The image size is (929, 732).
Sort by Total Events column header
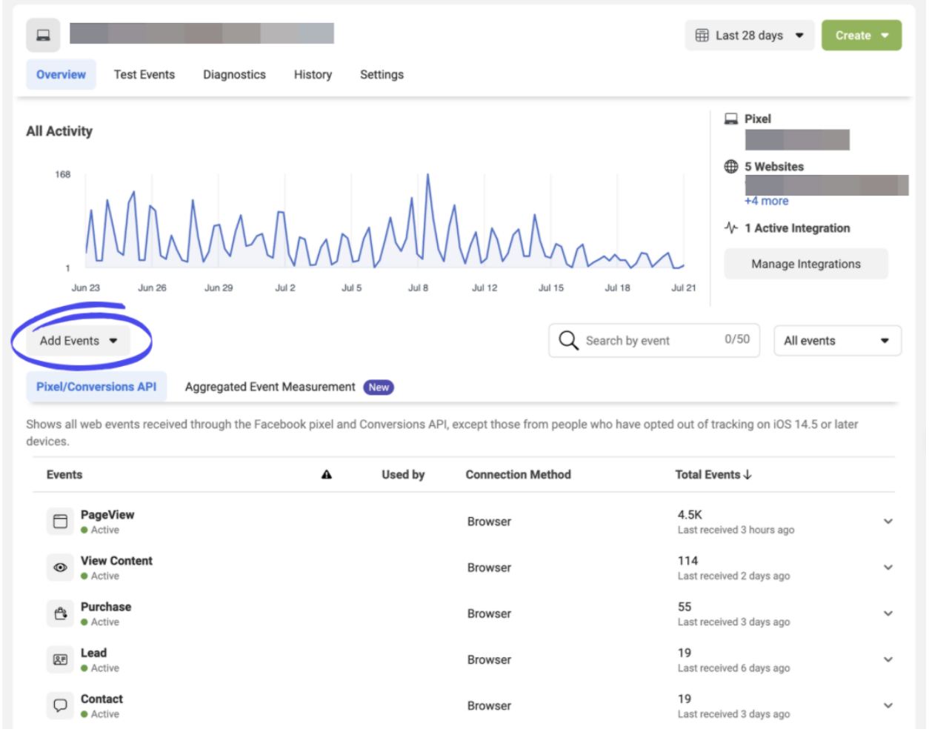(x=713, y=475)
